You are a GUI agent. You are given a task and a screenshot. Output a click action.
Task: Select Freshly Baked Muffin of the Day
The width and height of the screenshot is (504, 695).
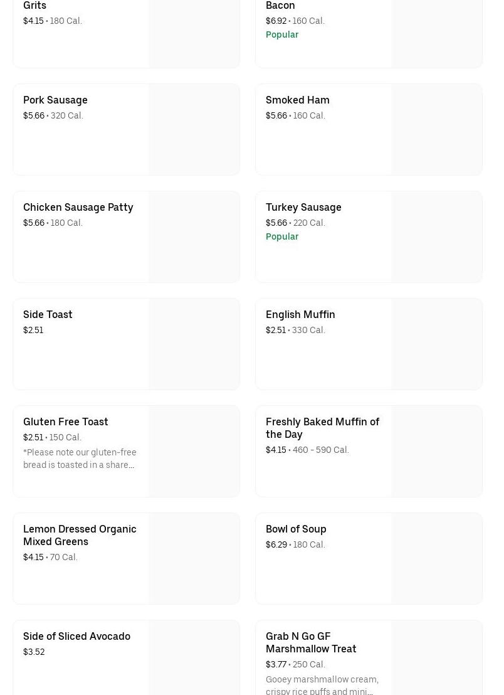(x=322, y=428)
